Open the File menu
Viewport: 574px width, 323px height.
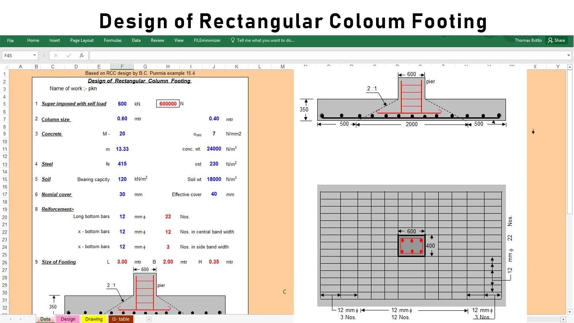(10, 40)
